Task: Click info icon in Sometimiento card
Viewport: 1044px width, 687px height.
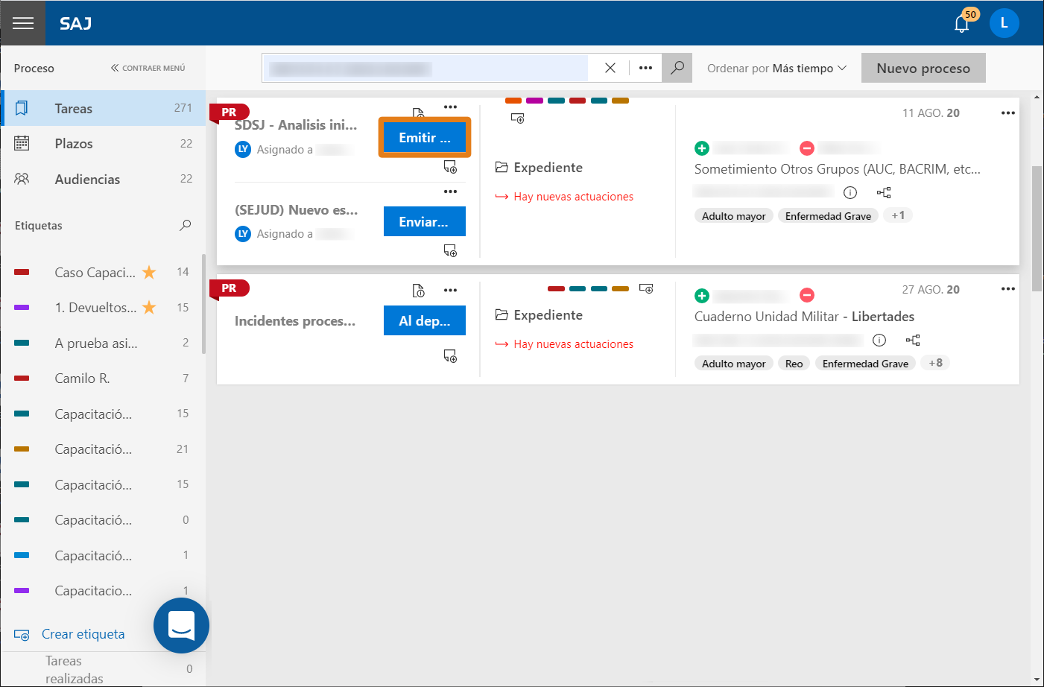Action: pyautogui.click(x=850, y=192)
